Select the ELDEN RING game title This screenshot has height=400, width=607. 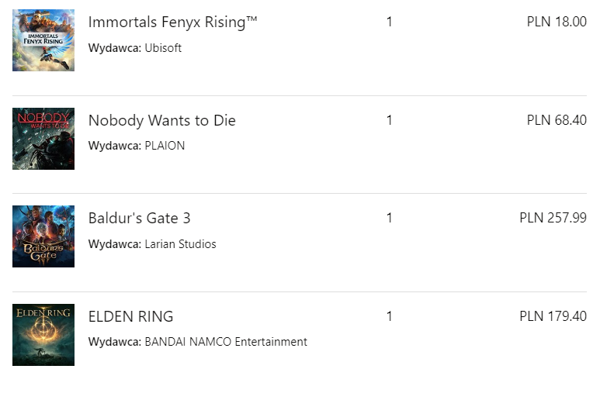click(130, 316)
